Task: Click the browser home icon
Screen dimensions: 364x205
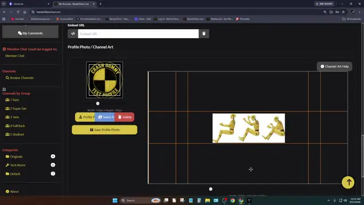Action: pos(25,12)
